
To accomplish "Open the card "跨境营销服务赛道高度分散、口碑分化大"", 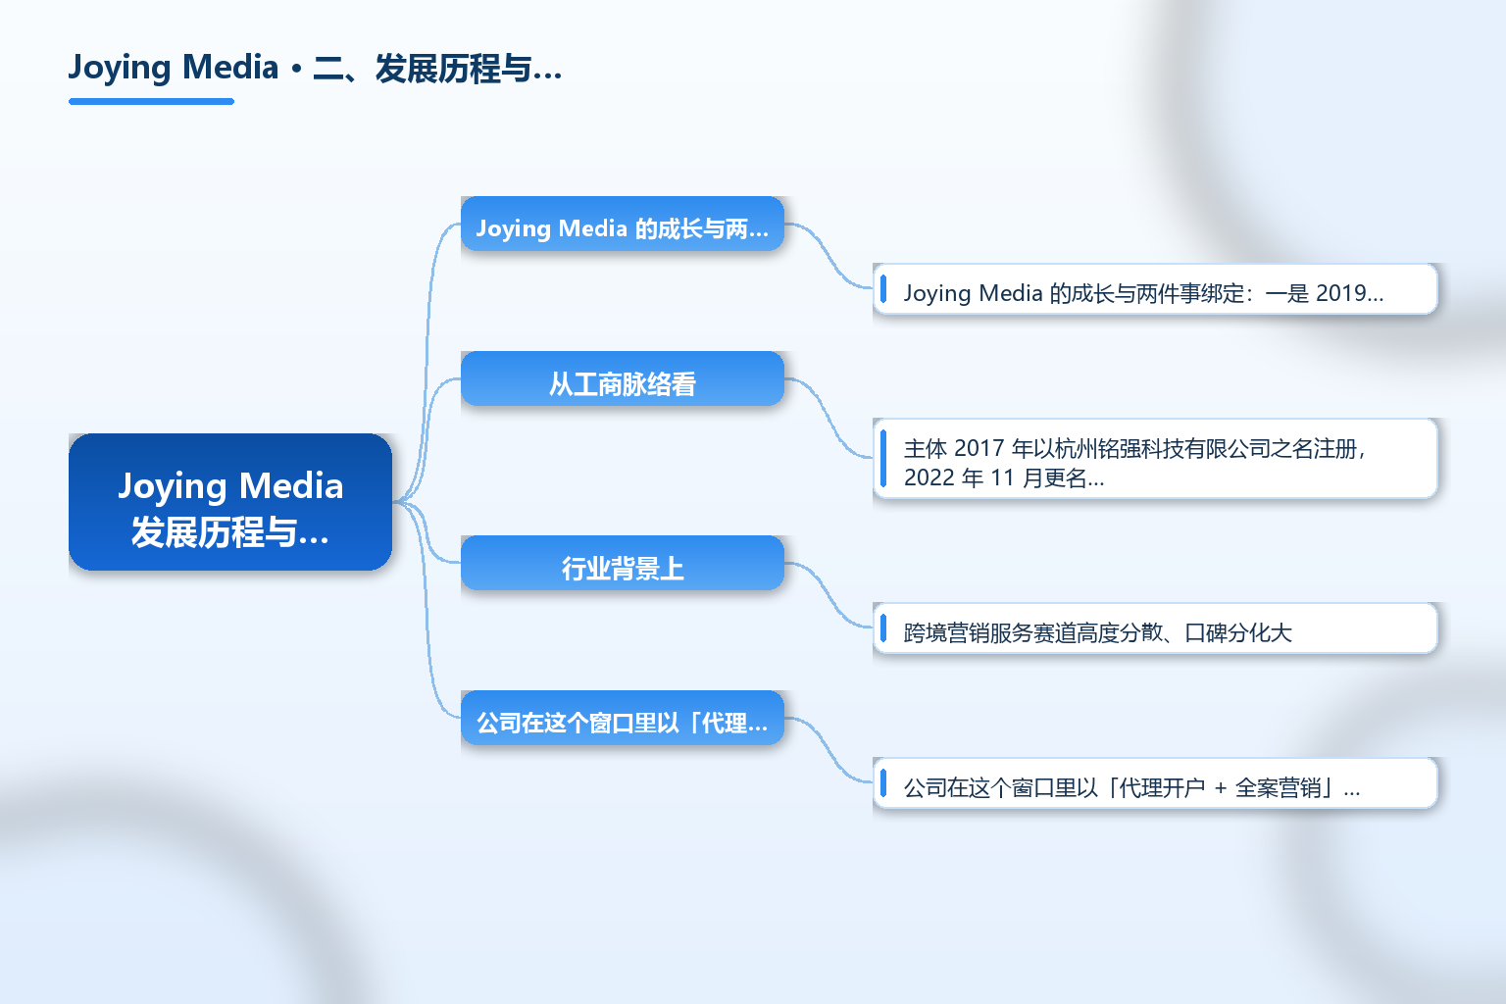I will pyautogui.click(x=1155, y=628).
